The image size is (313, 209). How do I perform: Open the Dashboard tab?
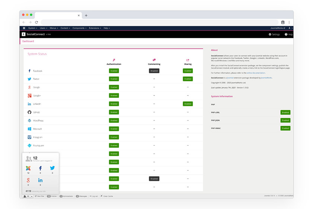28,41
